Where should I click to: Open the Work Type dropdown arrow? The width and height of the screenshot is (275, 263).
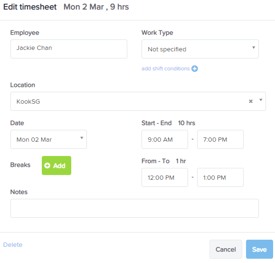pyautogui.click(x=254, y=48)
